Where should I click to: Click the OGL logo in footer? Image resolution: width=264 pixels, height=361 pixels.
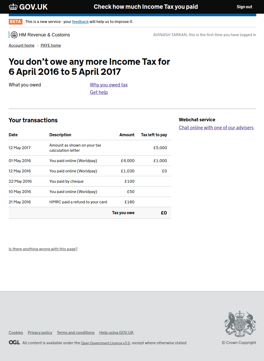[x=14, y=342]
